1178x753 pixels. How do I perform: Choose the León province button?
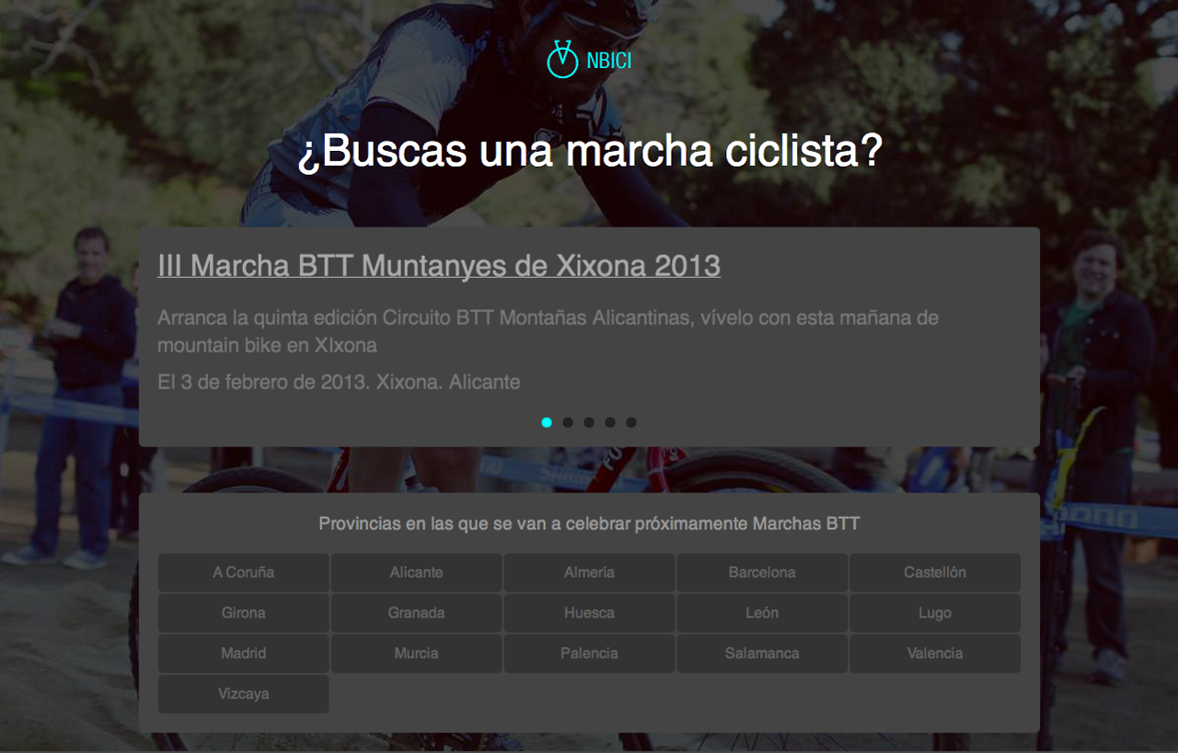click(x=762, y=613)
